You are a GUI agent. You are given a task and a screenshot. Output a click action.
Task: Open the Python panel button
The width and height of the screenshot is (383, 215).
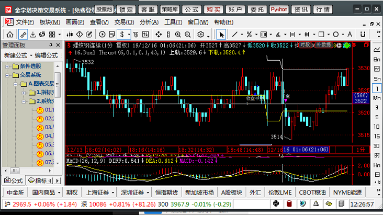pos(279,9)
